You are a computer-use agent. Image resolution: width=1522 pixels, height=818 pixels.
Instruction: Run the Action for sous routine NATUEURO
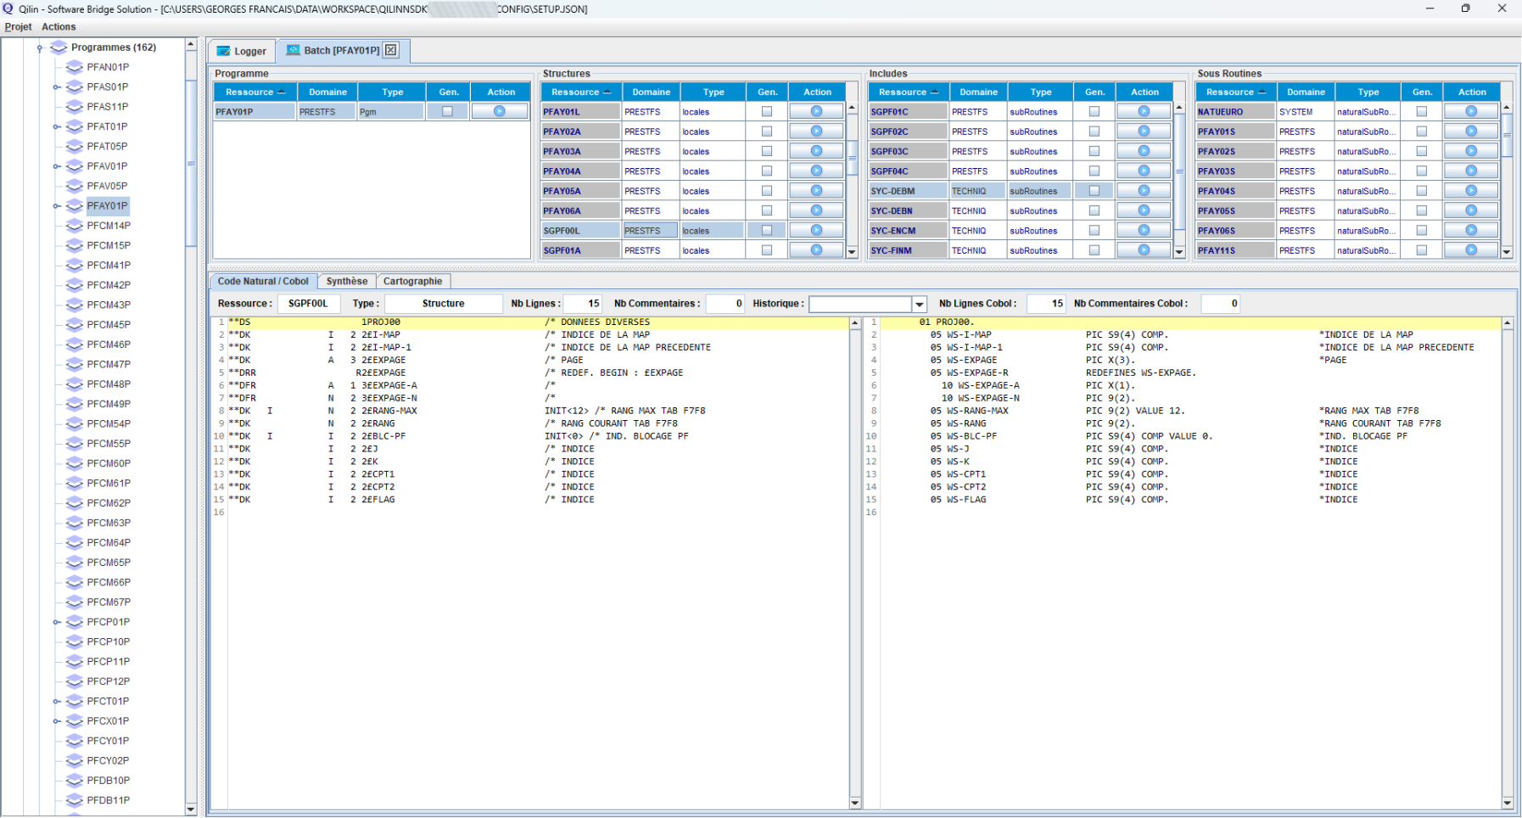tap(1472, 110)
